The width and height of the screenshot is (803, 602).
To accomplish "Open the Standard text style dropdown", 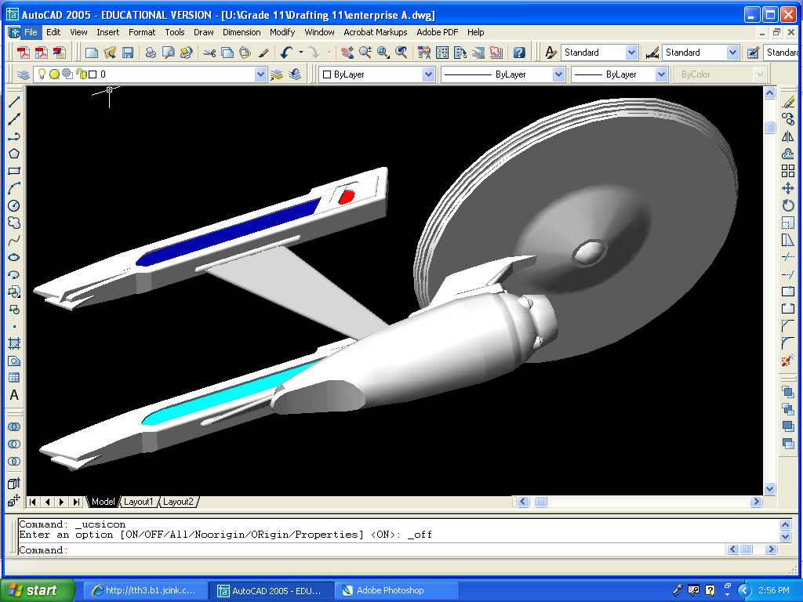I will click(x=631, y=53).
